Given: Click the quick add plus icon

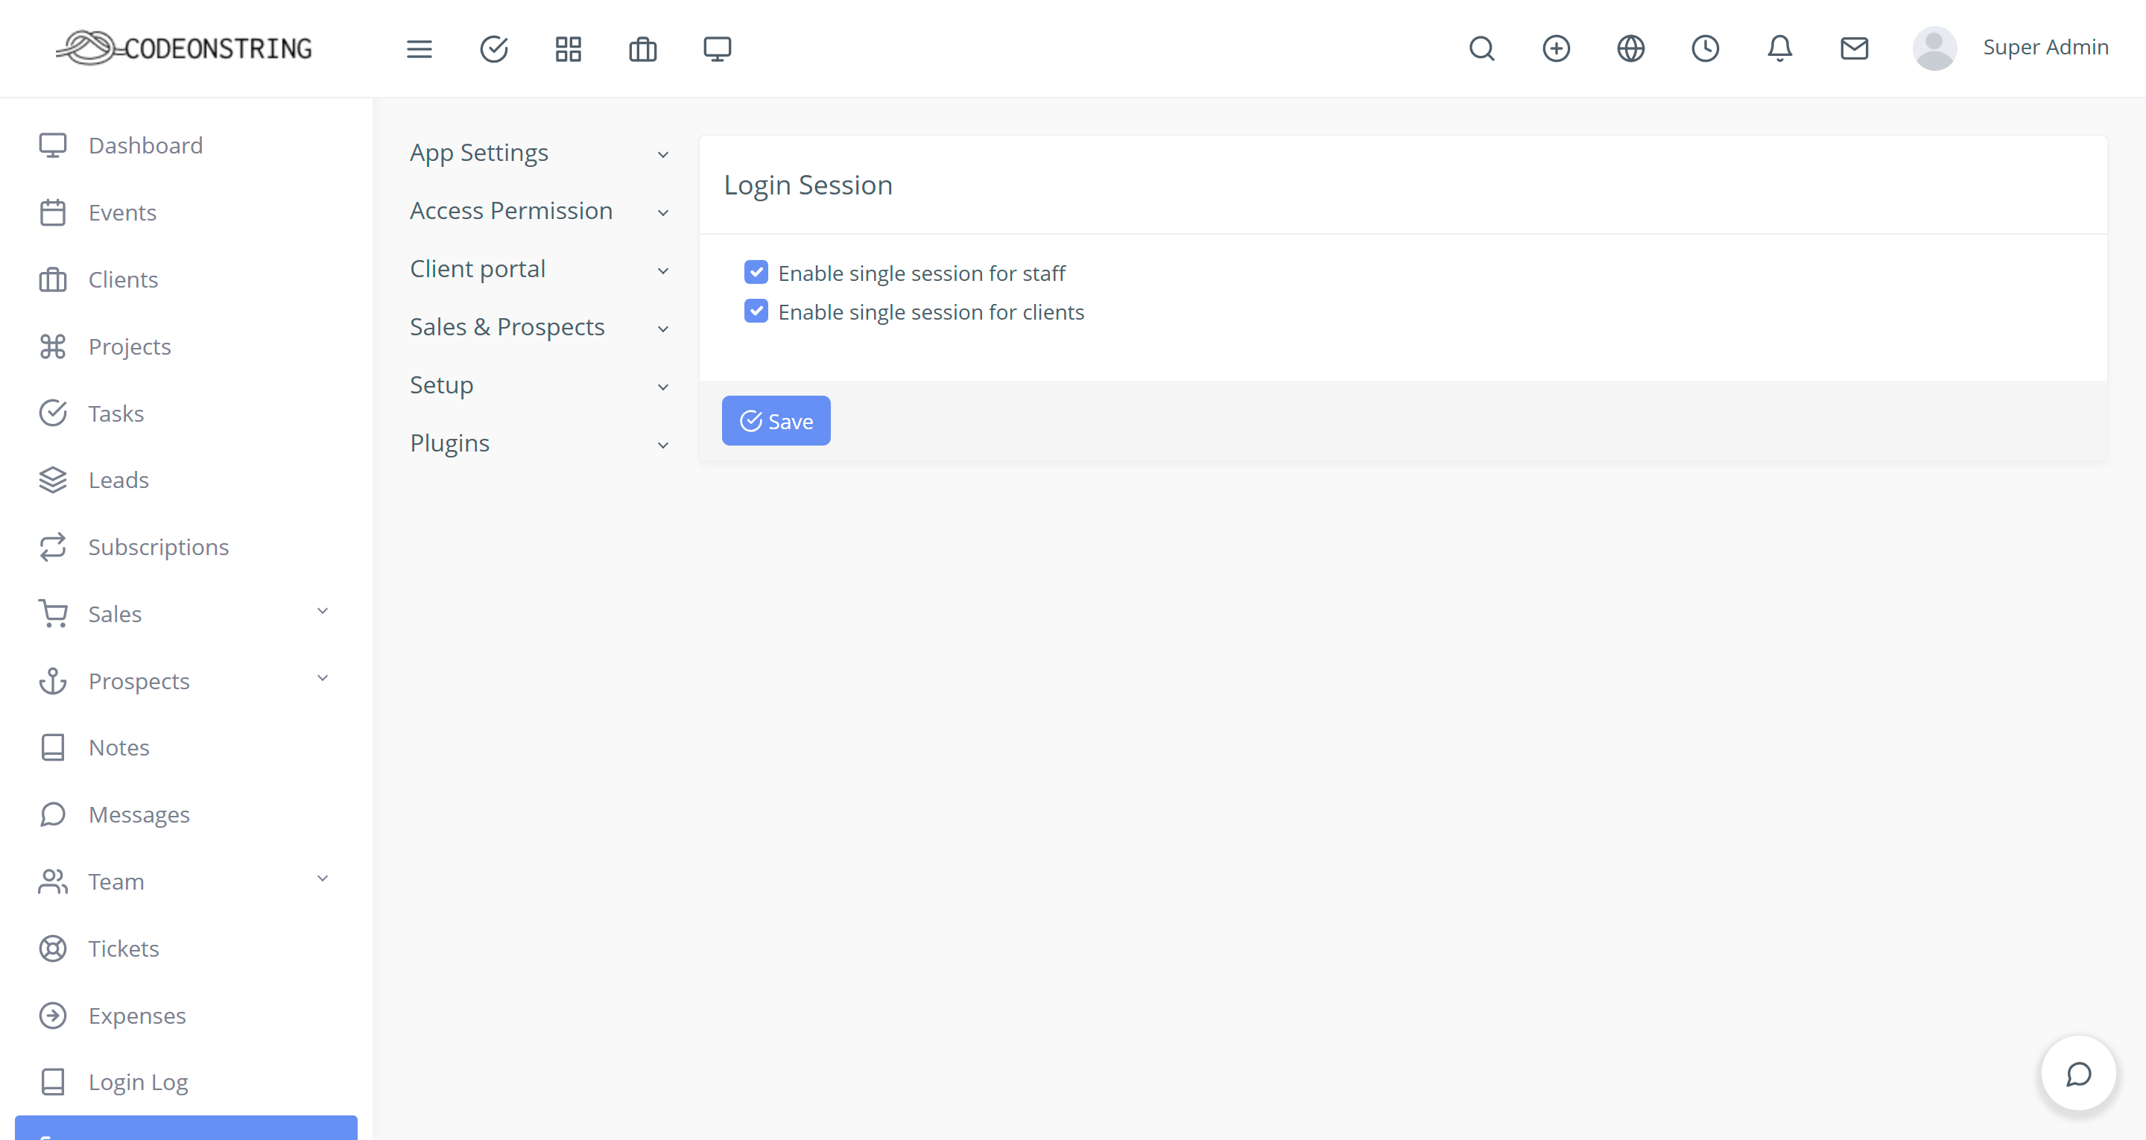Looking at the screenshot, I should 1555,49.
